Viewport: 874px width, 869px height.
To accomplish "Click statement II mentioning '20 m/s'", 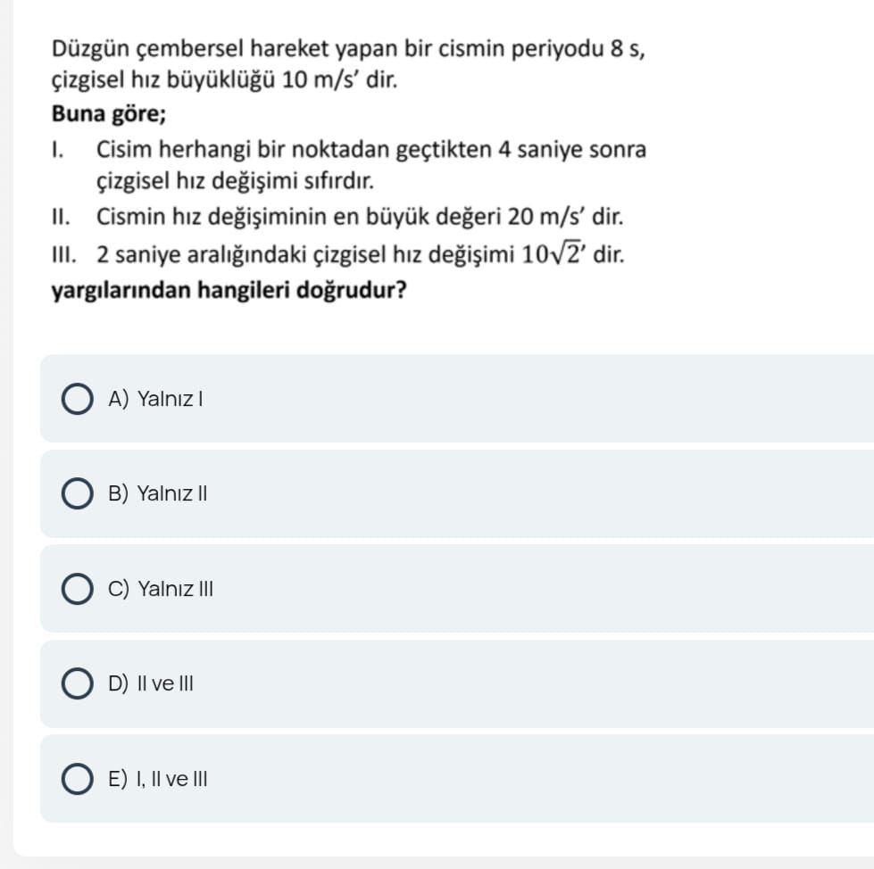I will point(359,217).
